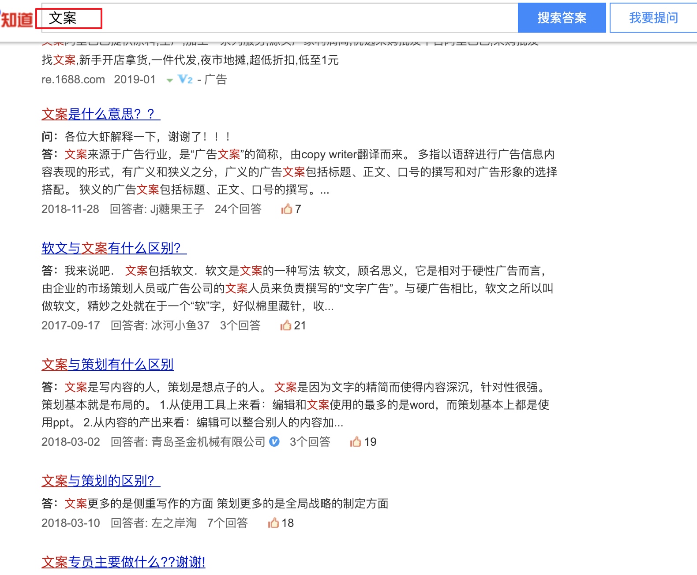Click answerer name Jj糖果王子
Viewport: 697px width, 575px height.
point(177,209)
